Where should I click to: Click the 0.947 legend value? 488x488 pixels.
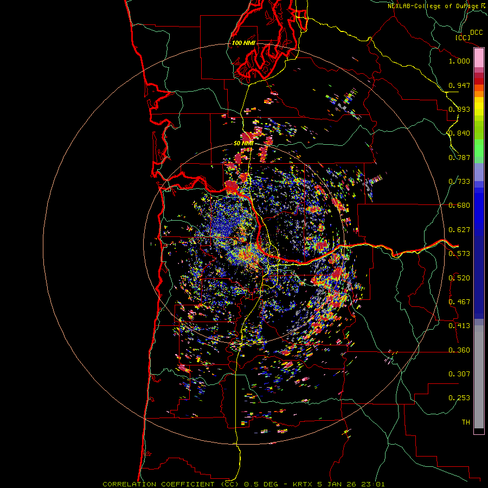(459, 85)
